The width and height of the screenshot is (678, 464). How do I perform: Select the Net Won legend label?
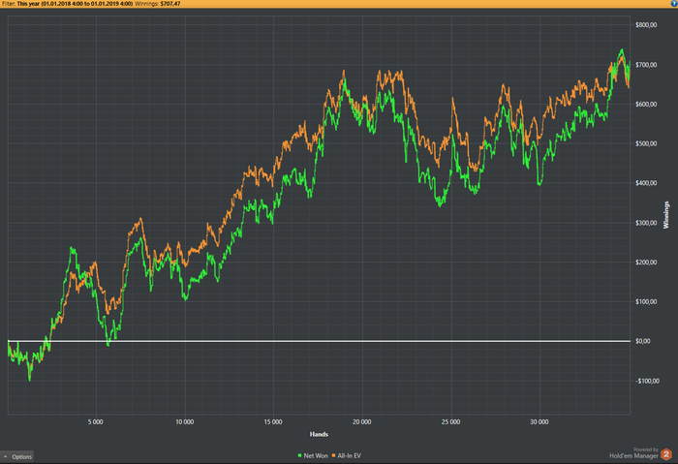[x=316, y=456]
